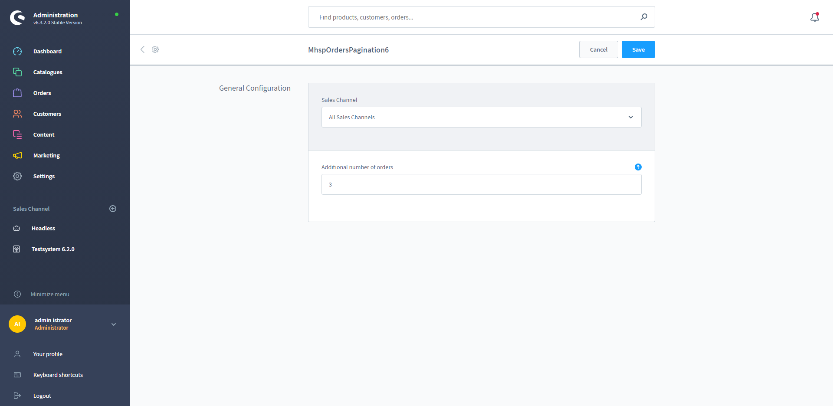The height and width of the screenshot is (406, 833).
Task: Save the plugin configuration
Action: pyautogui.click(x=638, y=49)
